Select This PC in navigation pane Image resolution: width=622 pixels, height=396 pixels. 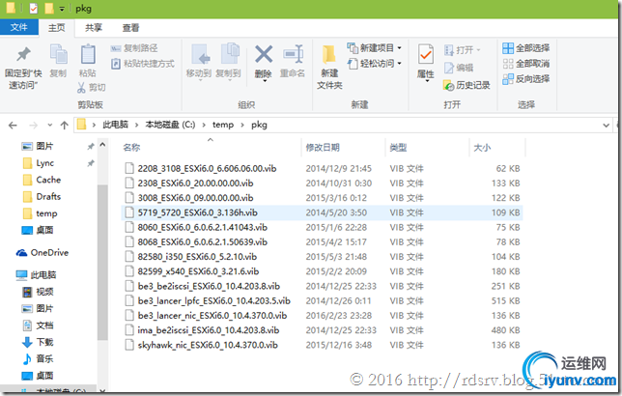coord(36,275)
